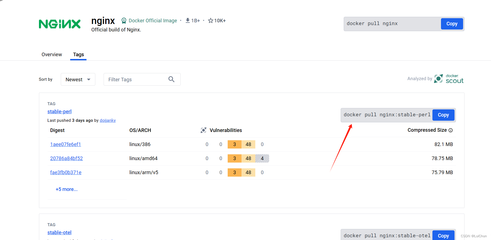The height and width of the screenshot is (240, 491).
Task: Open the Sort by Newest dropdown
Action: coord(78,79)
